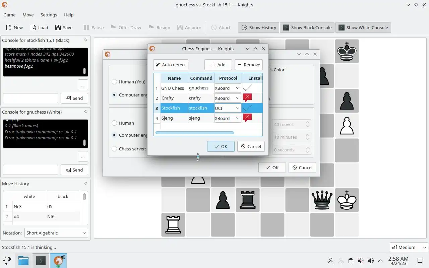The width and height of the screenshot is (429, 268).
Task: Float the gnuchess console panel
Action: coord(86,112)
